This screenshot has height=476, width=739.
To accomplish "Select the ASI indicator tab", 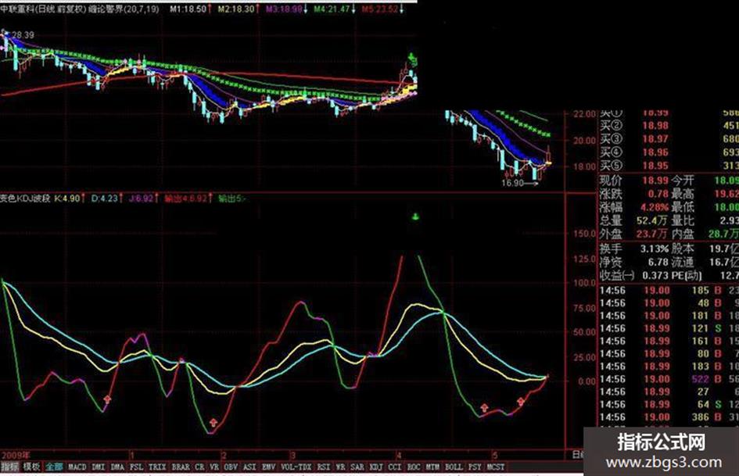I will [249, 467].
